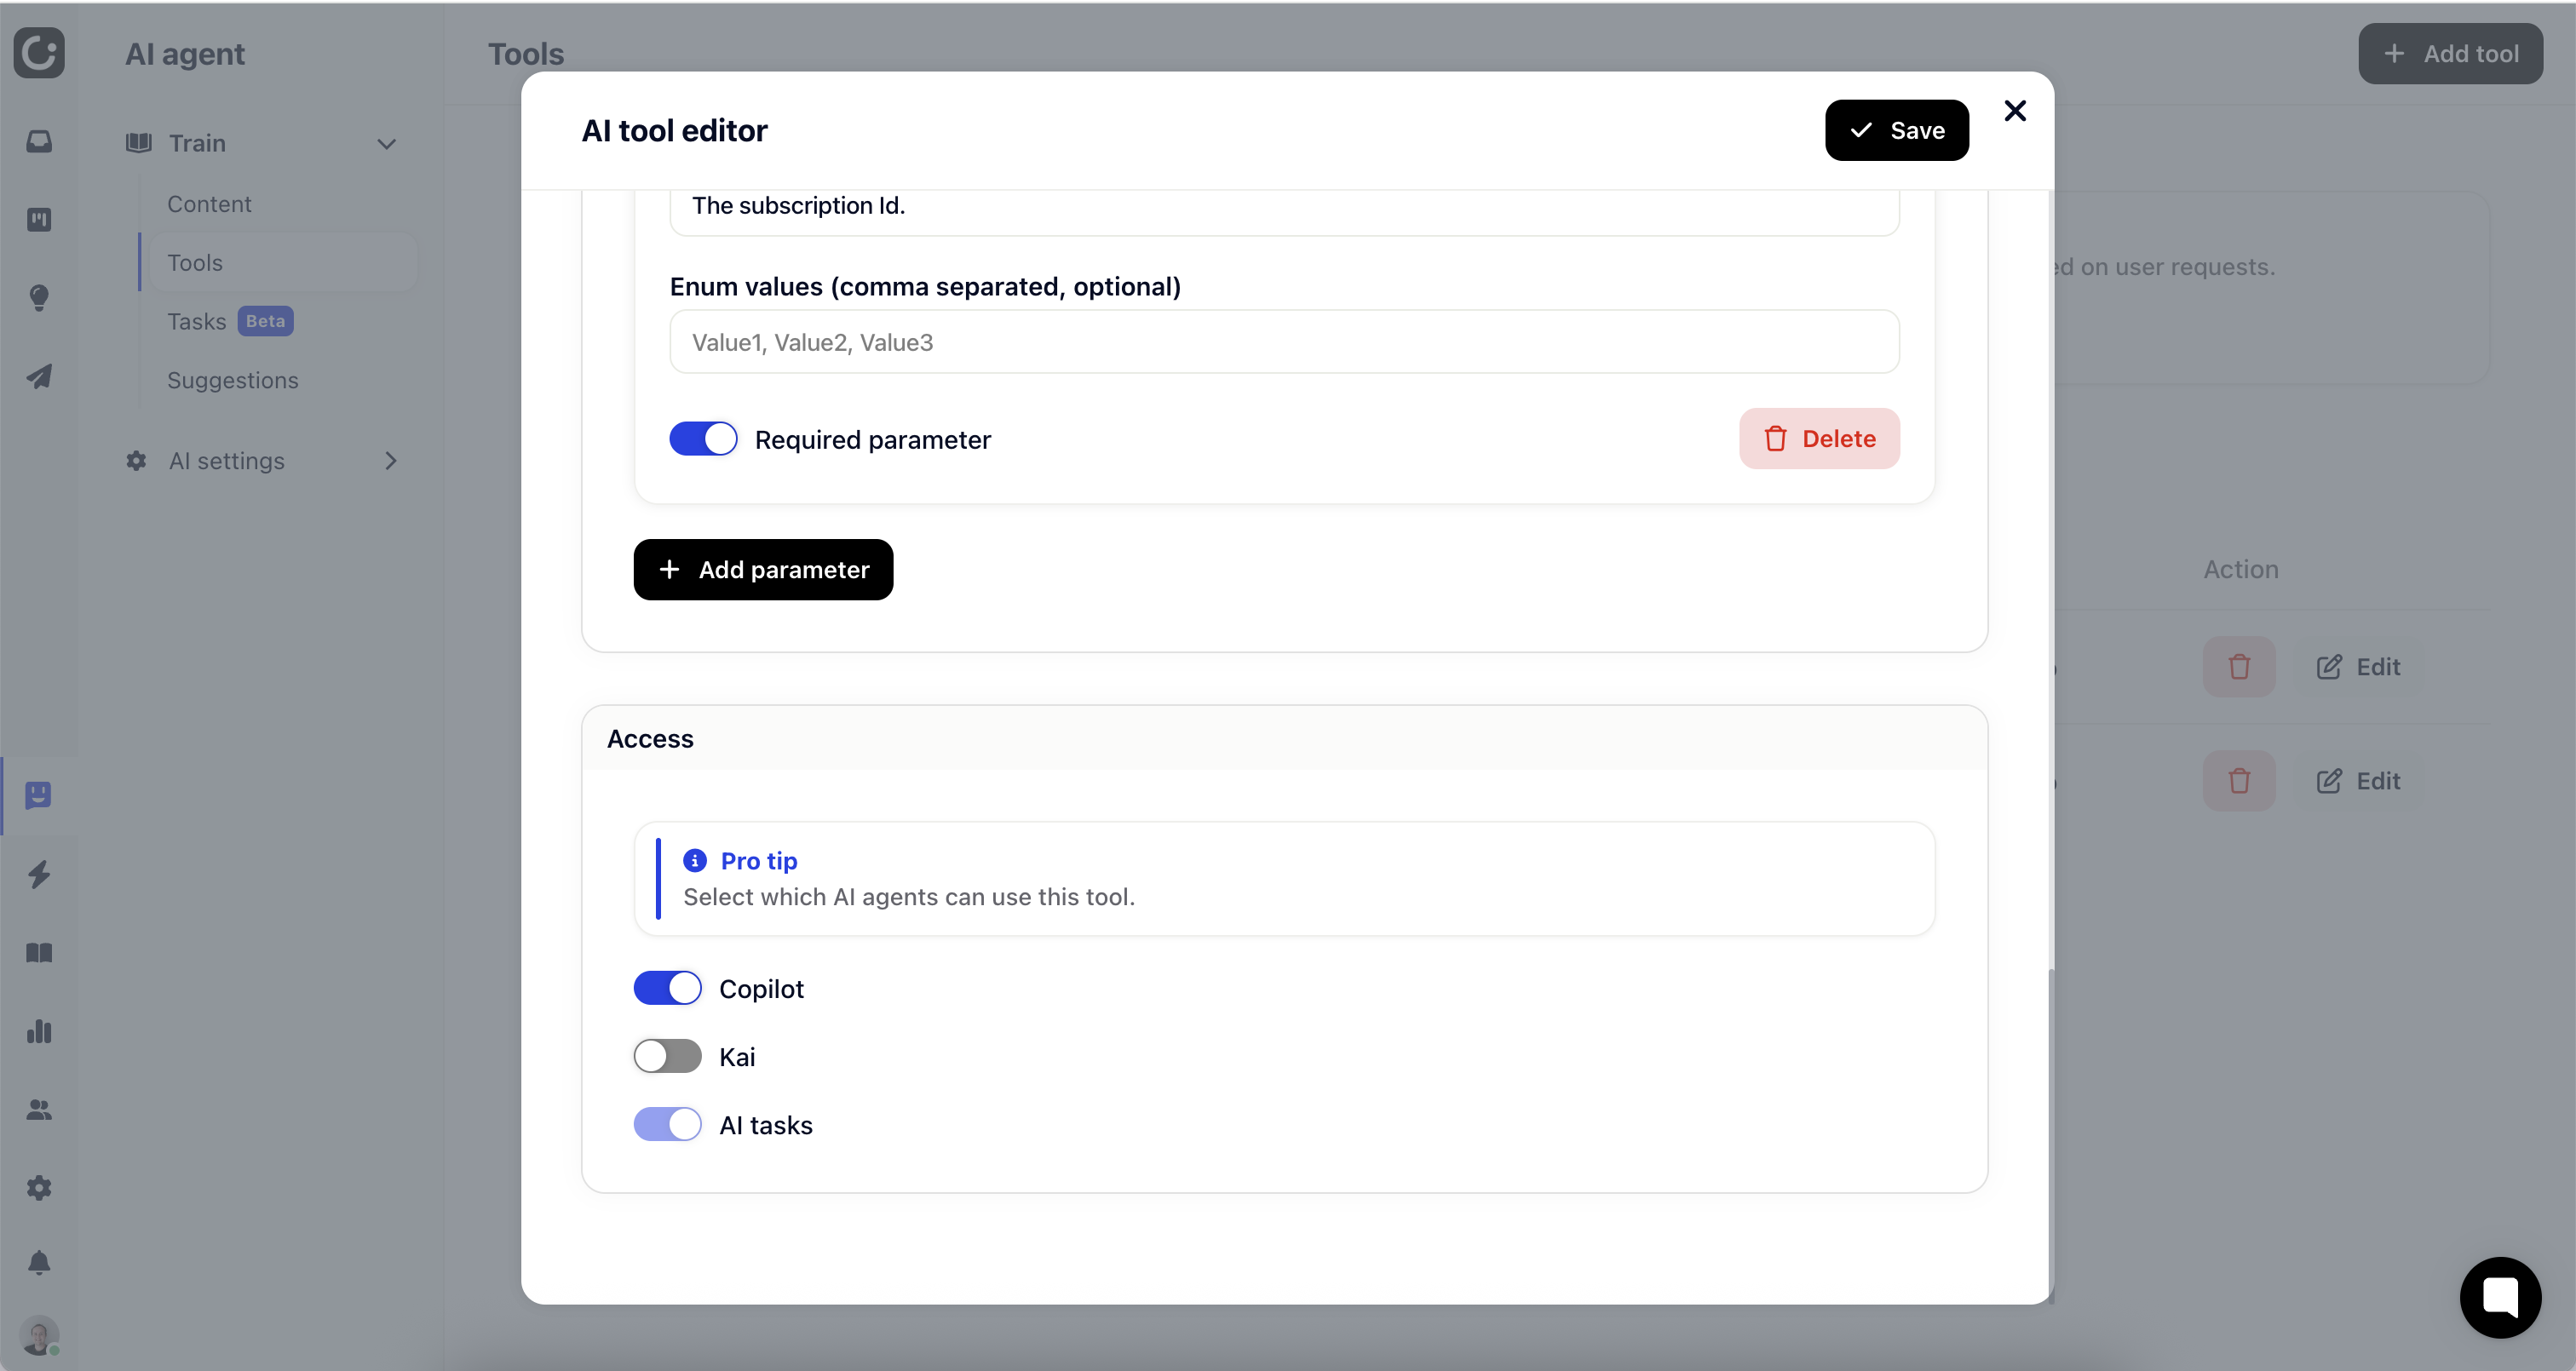Disable Copilot access toggle
This screenshot has width=2576, height=1371.
pos(667,988)
